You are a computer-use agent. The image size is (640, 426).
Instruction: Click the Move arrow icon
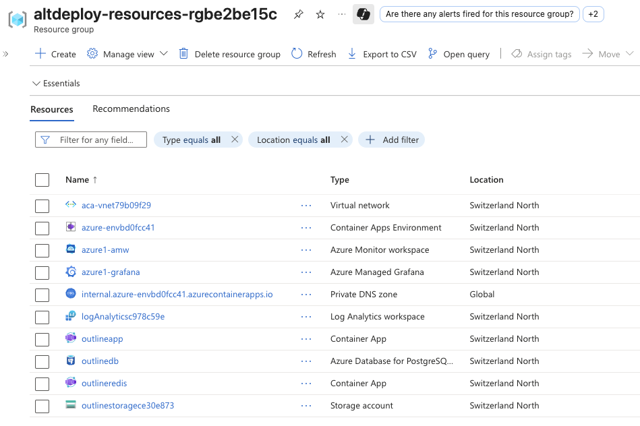(x=587, y=53)
